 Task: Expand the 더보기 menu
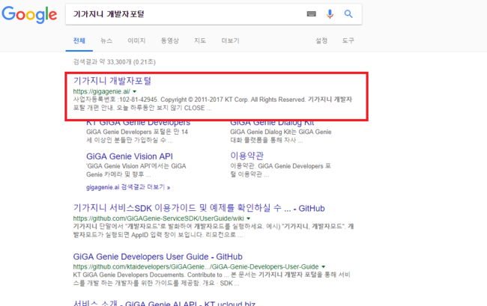tap(230, 40)
